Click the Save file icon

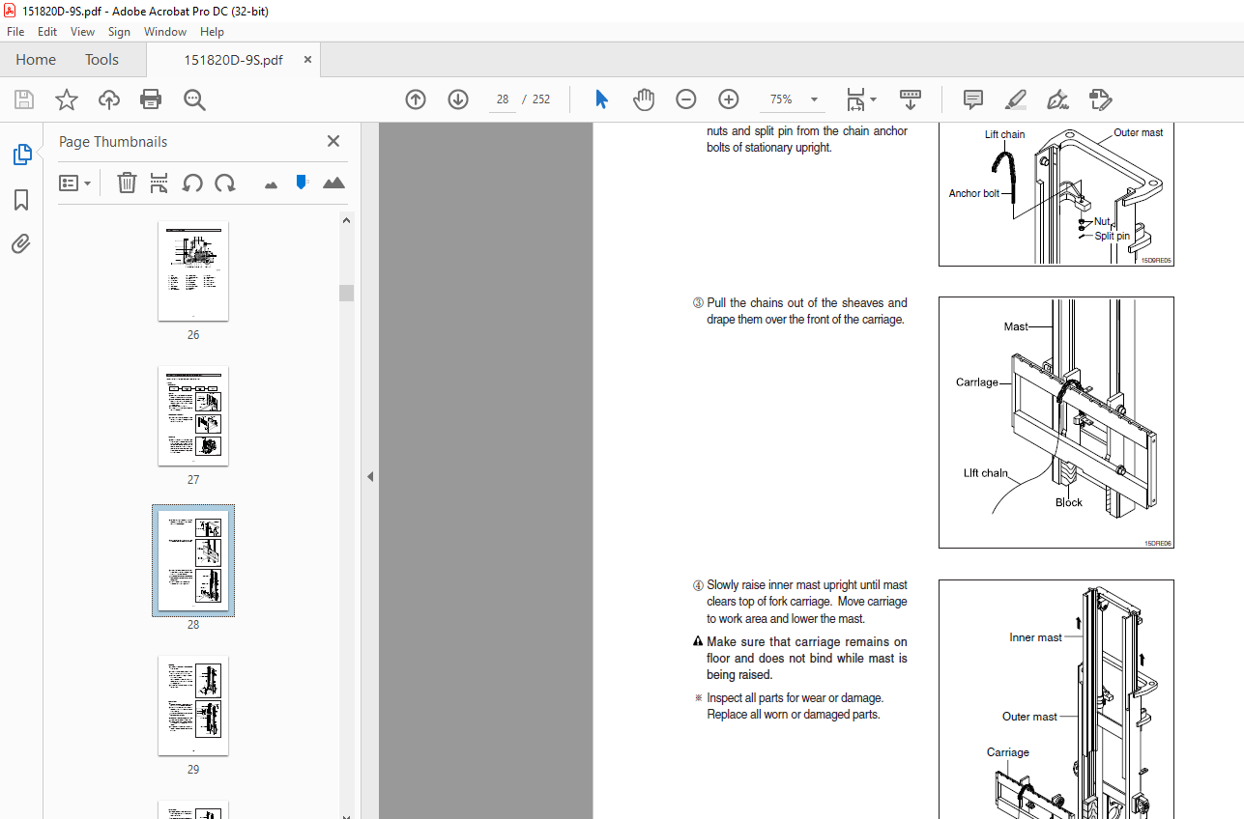point(24,99)
